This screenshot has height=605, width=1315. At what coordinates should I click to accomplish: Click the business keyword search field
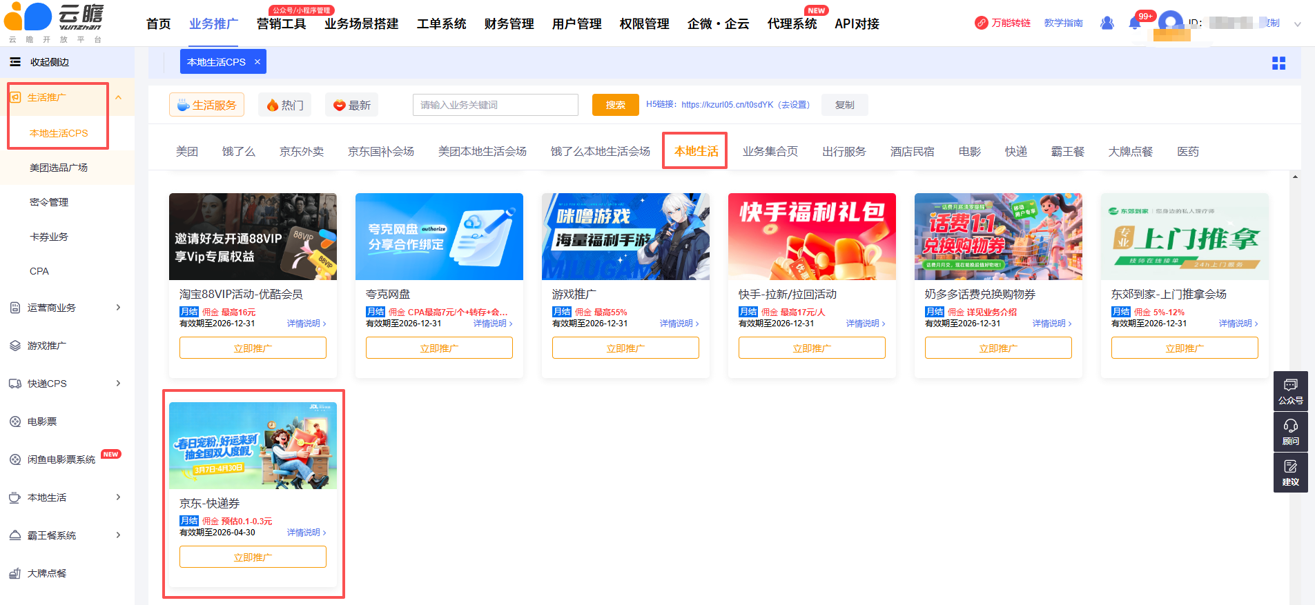[x=495, y=105]
